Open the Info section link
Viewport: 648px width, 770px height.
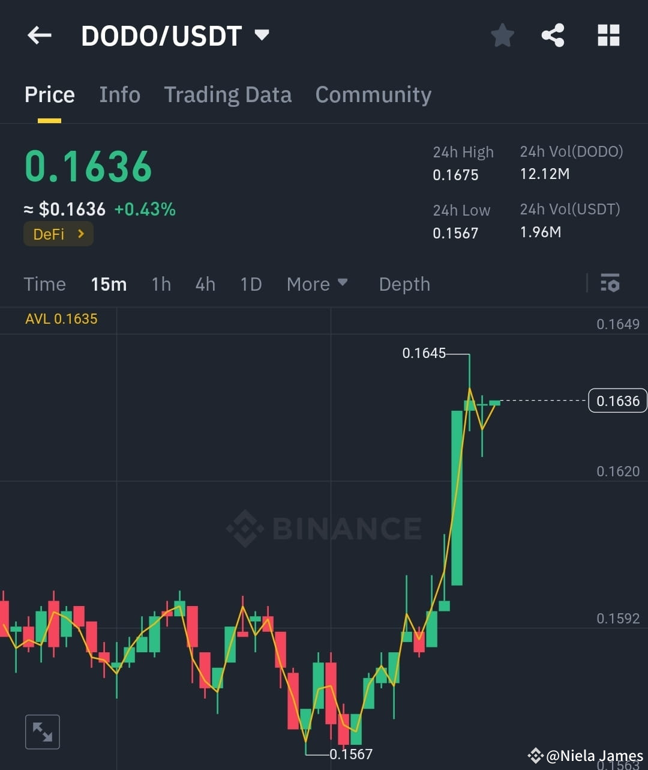pos(119,94)
